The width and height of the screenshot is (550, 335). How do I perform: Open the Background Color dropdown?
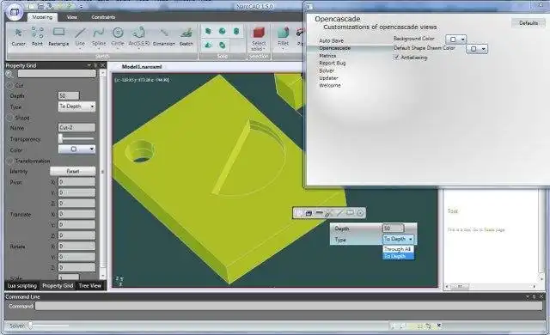pos(456,40)
